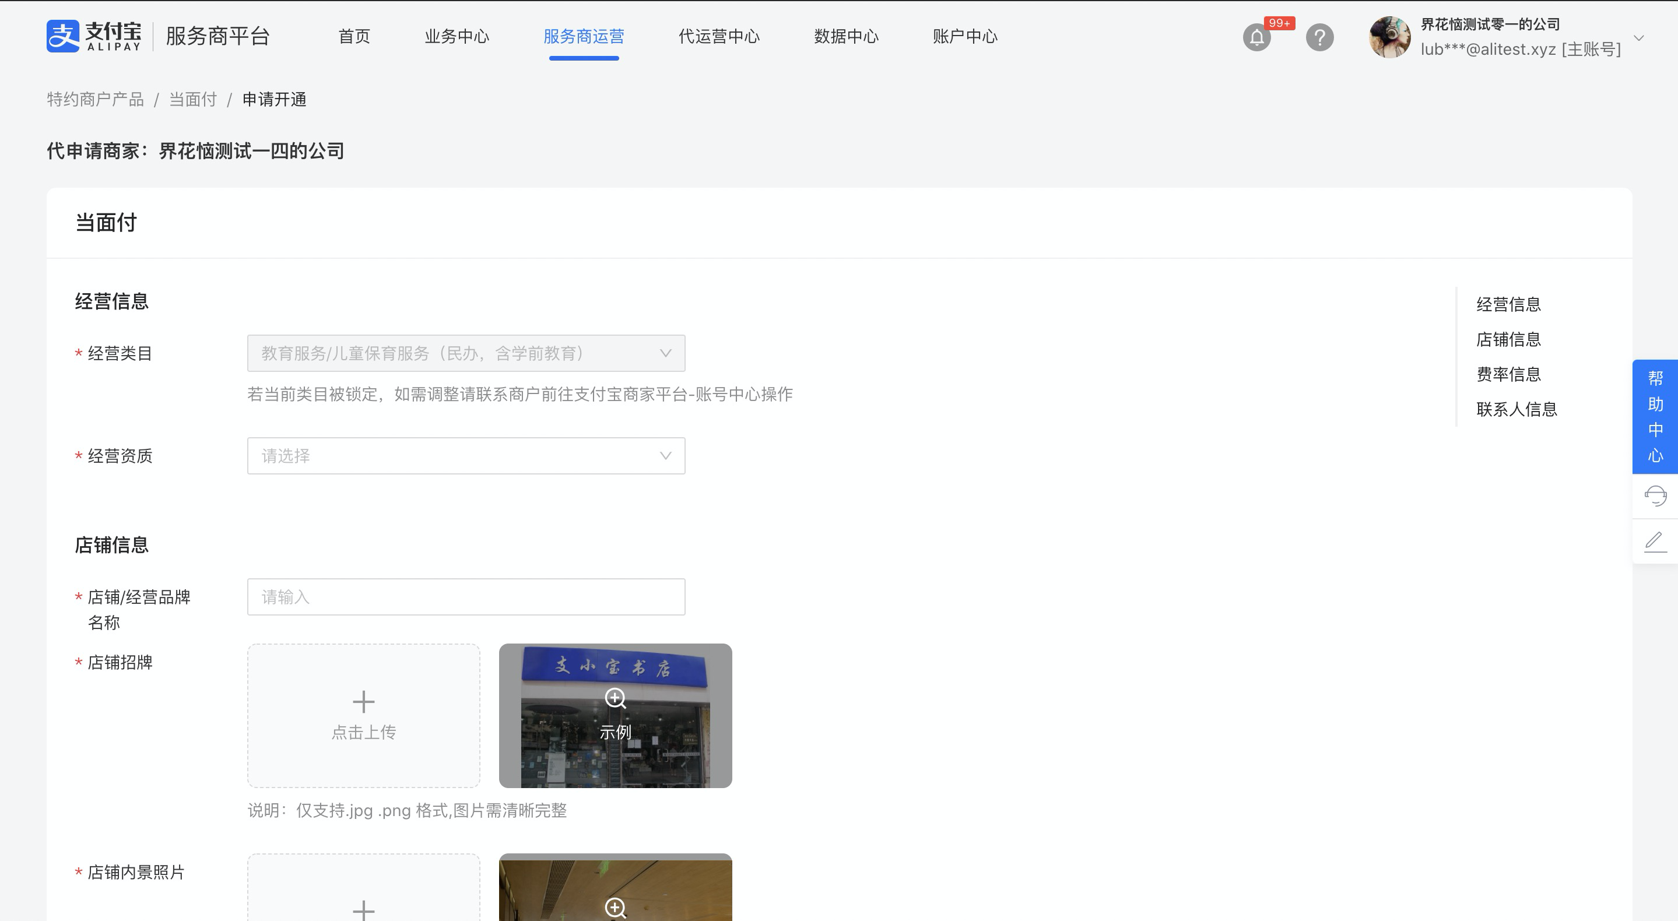1678x921 pixels.
Task: Open the question mark help icon
Action: (1320, 37)
